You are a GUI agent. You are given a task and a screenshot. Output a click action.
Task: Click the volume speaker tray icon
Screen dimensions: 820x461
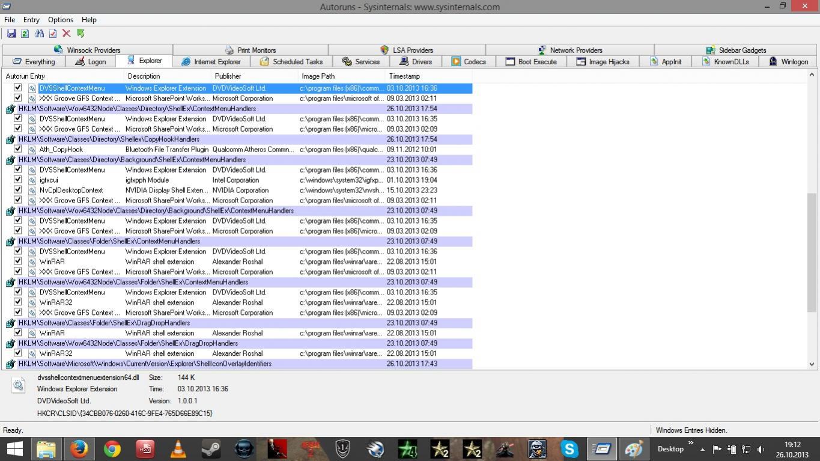[761, 449]
